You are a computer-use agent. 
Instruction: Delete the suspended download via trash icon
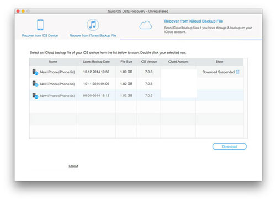[237, 72]
